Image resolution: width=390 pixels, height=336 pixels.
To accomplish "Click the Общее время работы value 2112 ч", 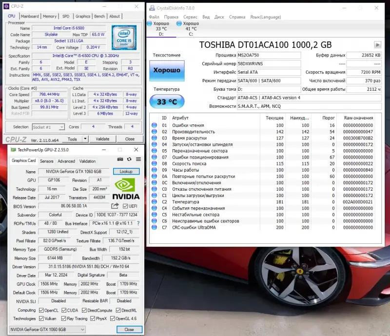I will click(x=364, y=89).
